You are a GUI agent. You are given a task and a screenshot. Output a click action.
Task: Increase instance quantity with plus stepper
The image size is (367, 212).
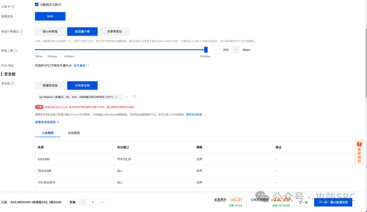coord(103,202)
